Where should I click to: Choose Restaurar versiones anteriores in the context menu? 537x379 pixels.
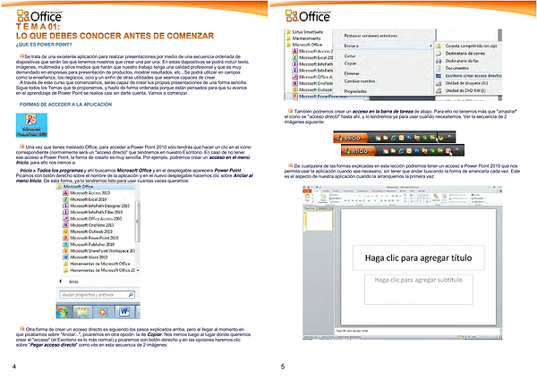(371, 36)
